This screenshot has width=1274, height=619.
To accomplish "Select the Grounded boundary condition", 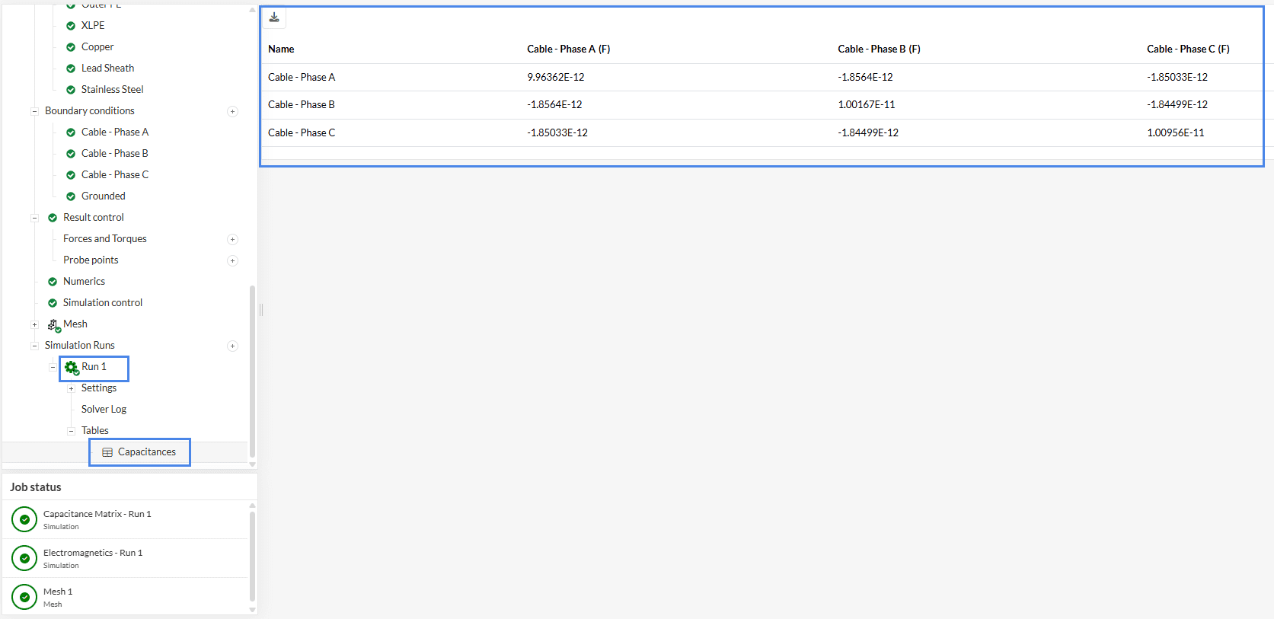I will coord(103,196).
